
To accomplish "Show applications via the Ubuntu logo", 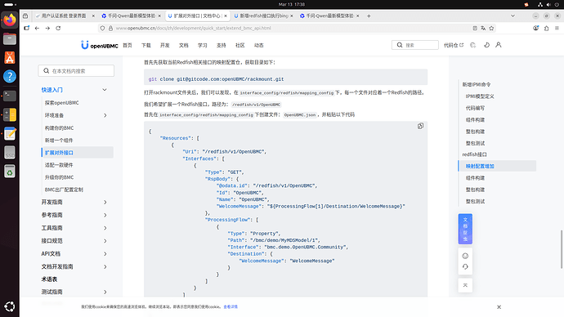I will (x=10, y=306).
